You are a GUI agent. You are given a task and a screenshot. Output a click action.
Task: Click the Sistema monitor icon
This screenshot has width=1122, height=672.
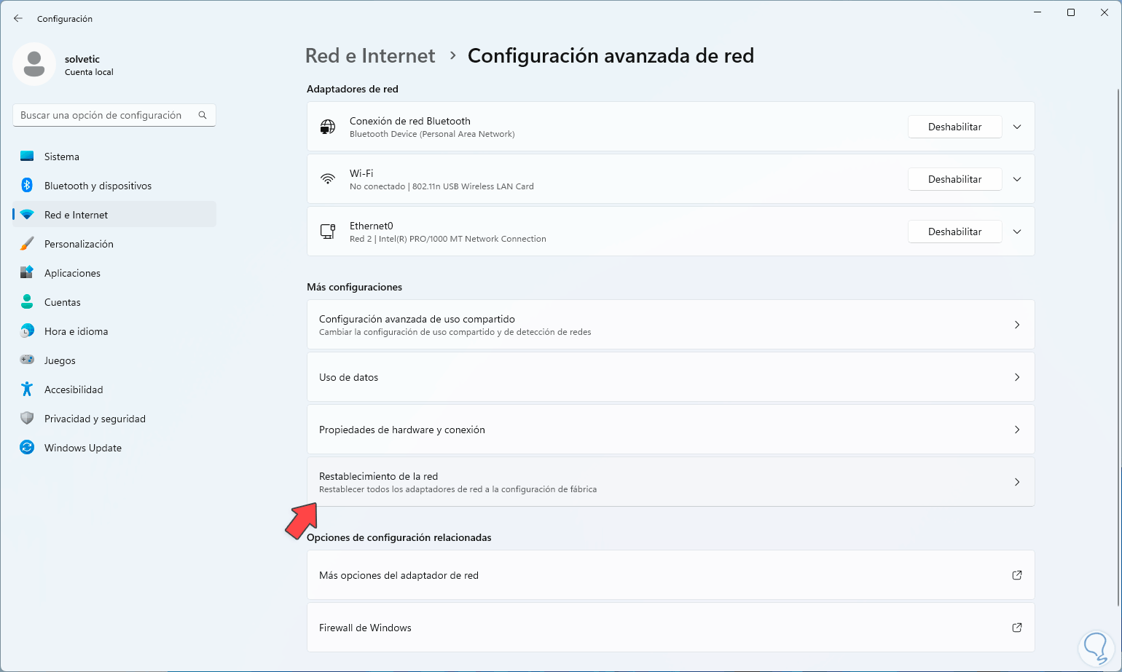pyautogui.click(x=27, y=157)
